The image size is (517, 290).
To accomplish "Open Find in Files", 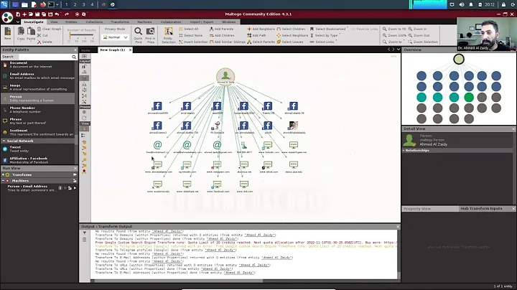I will [x=150, y=35].
